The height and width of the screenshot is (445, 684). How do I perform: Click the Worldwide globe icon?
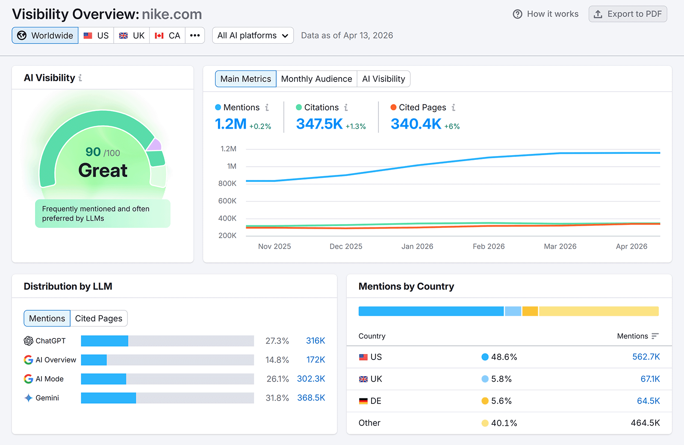tap(21, 35)
